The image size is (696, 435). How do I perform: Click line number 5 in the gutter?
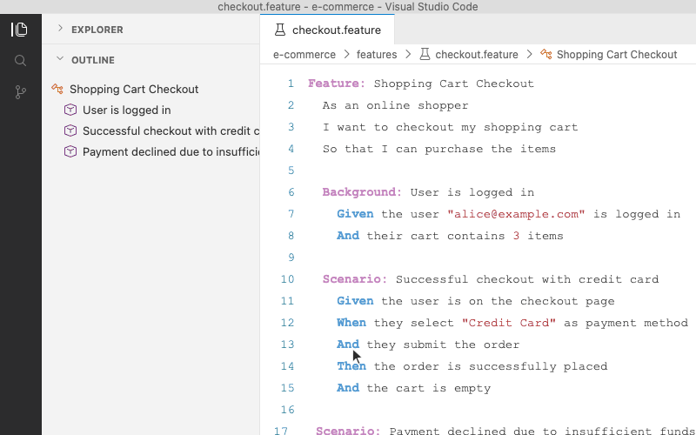[x=291, y=171]
